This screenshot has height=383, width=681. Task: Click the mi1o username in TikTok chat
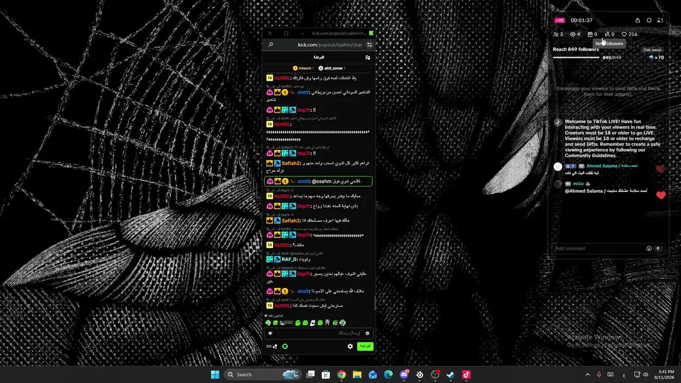point(578,184)
